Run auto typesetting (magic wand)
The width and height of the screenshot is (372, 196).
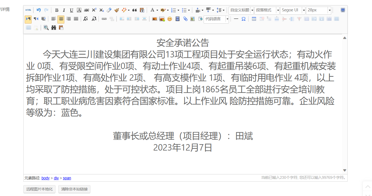(124, 10)
